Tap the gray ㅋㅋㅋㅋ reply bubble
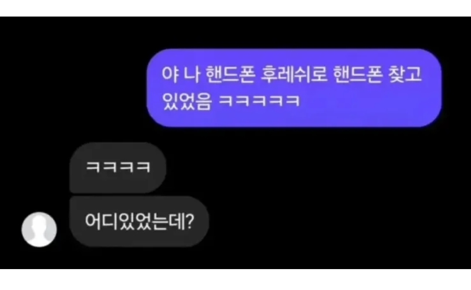471x290 pixels. pyautogui.click(x=118, y=168)
